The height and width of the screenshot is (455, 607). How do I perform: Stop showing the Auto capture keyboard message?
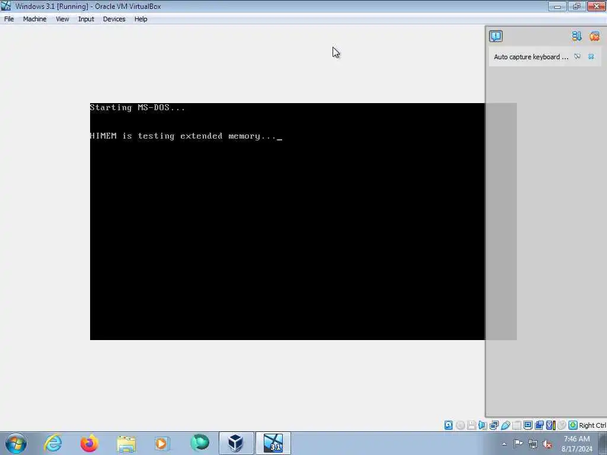[577, 57]
